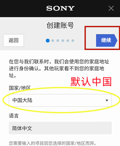Viewport: 120px width, 146px height.
Task: Click the third step progress dot
Action: pyautogui.click(x=58, y=41)
